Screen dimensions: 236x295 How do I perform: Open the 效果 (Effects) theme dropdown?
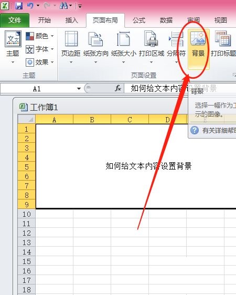pos(40,62)
